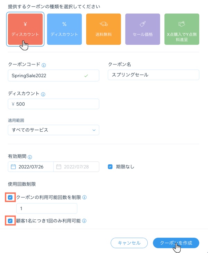Viewport: 208px width, 253px height.
Task: Choose the free shipping (送料無料) coupon tile
Action: pos(103,29)
